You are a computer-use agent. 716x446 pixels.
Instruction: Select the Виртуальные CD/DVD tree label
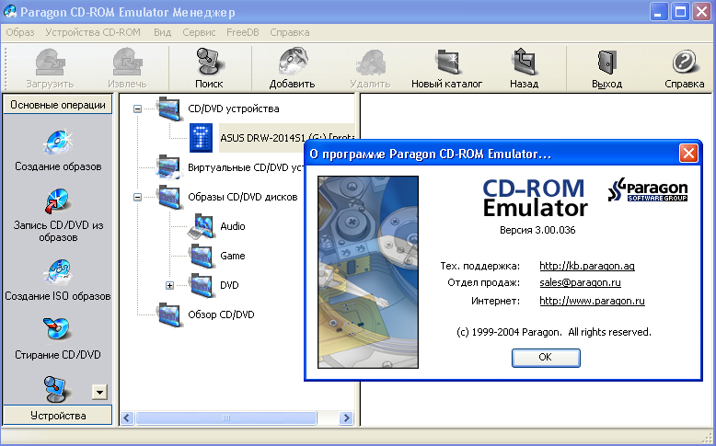246,167
